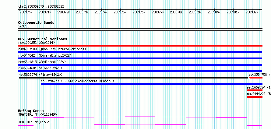Open the nsv5444002 variant label
Image resolution: width=271 pixels, height=129 pixels.
[x=259, y=94]
